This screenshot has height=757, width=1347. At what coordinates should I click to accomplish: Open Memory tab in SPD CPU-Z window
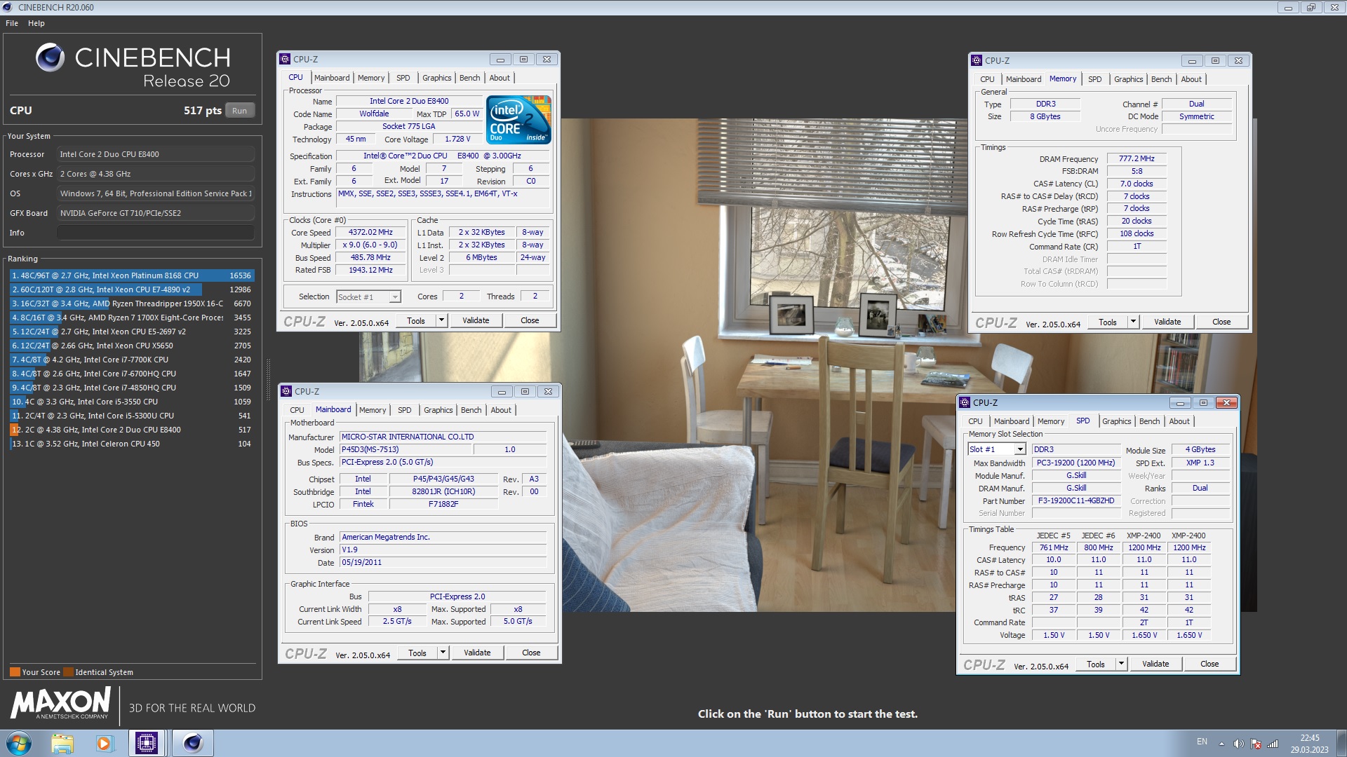1051,421
